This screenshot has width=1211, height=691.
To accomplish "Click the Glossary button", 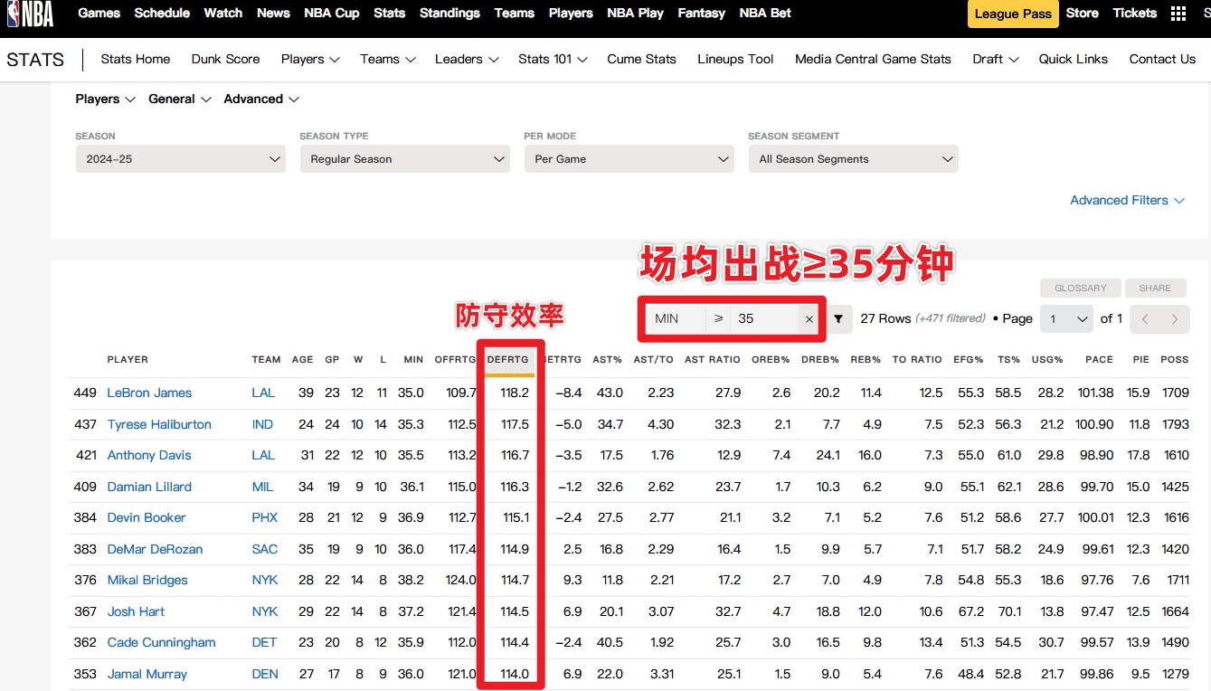I will click(1080, 289).
